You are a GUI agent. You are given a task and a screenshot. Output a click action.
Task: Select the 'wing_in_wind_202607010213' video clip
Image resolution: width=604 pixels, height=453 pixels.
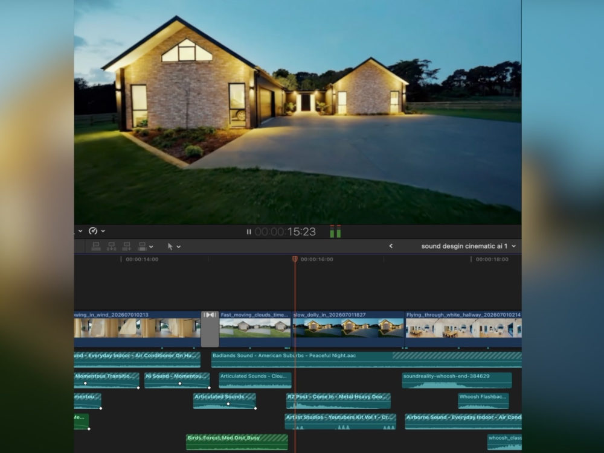click(137, 329)
